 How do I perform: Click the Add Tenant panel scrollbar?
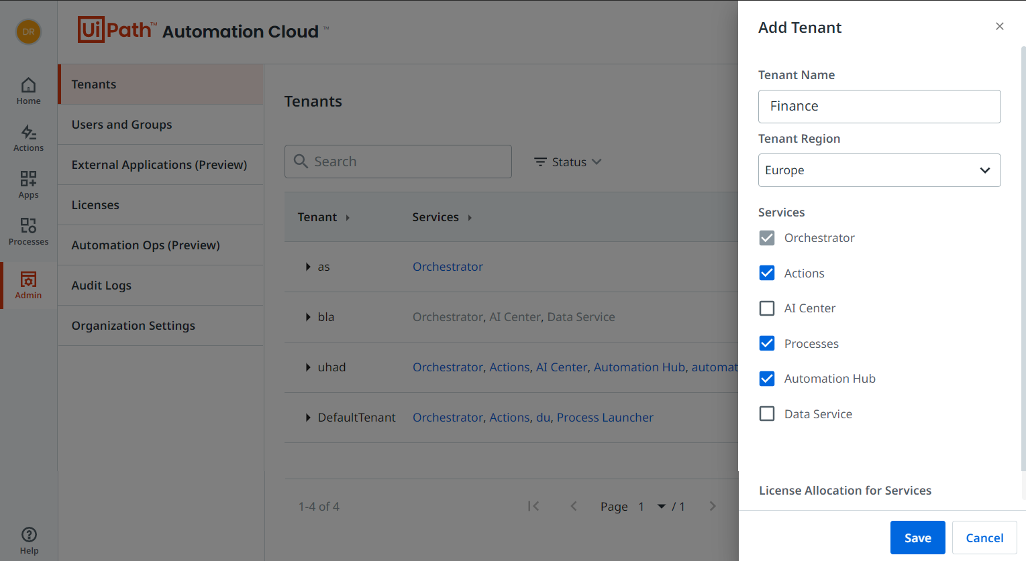[1023, 258]
